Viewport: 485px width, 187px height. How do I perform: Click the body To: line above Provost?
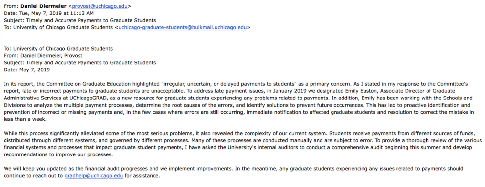(58, 49)
